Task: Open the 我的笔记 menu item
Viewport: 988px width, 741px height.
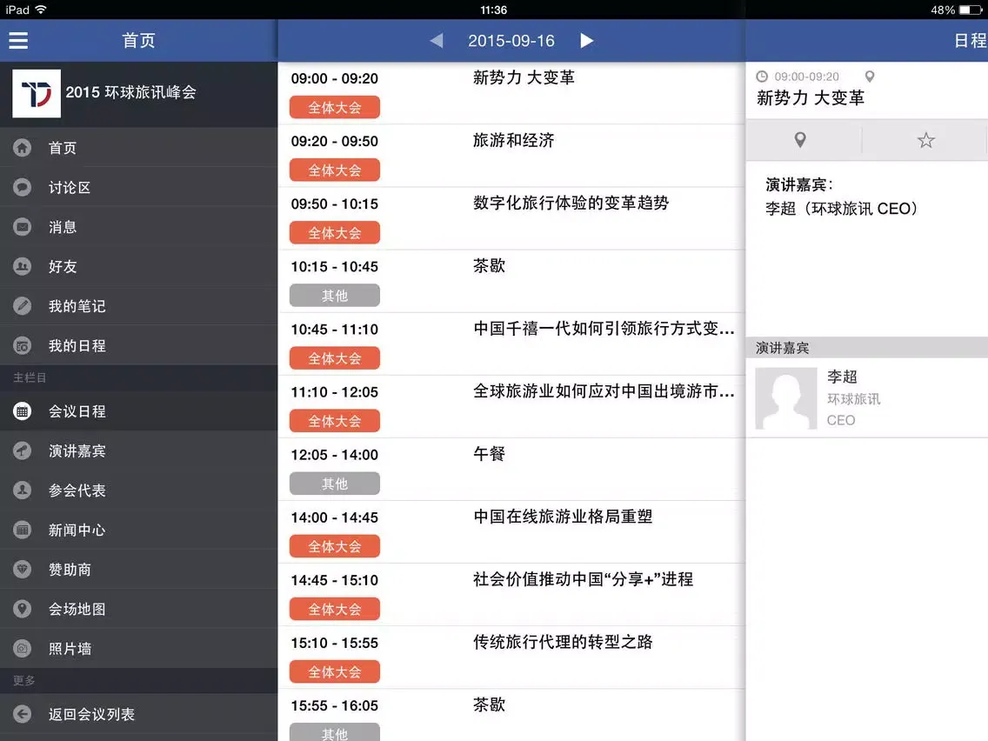Action: coord(138,306)
